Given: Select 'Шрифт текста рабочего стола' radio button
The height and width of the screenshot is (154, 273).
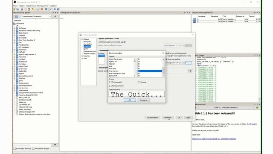Looking at the screenshot, I should pyautogui.click(x=166, y=56).
